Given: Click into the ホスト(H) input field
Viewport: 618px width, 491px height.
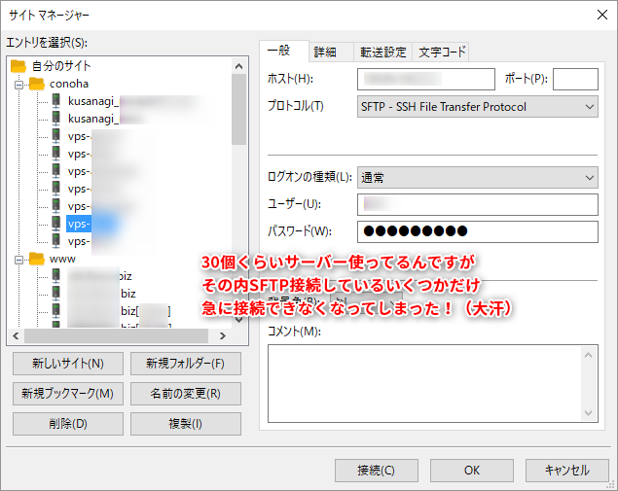Looking at the screenshot, I should click(x=426, y=79).
